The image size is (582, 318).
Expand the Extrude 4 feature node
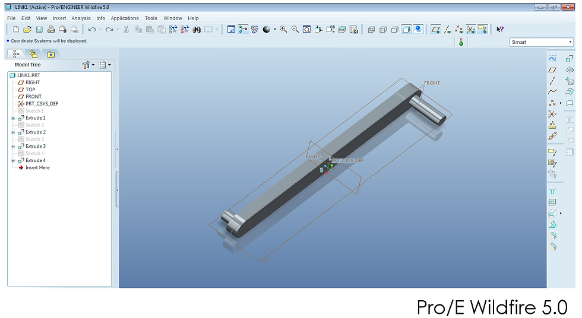pyautogui.click(x=13, y=160)
